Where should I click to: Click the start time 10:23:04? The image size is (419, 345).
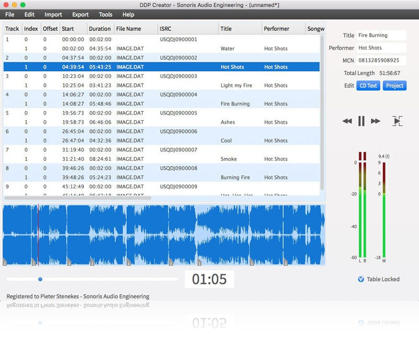coord(73,76)
